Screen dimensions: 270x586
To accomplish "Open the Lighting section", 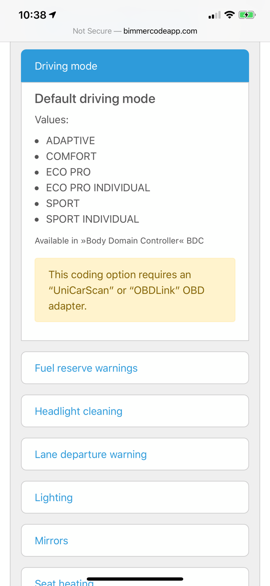I will [135, 497].
